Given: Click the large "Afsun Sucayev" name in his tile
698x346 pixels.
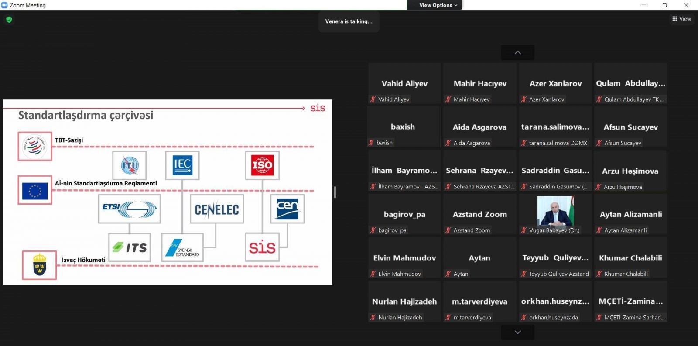Looking at the screenshot, I should tap(630, 127).
